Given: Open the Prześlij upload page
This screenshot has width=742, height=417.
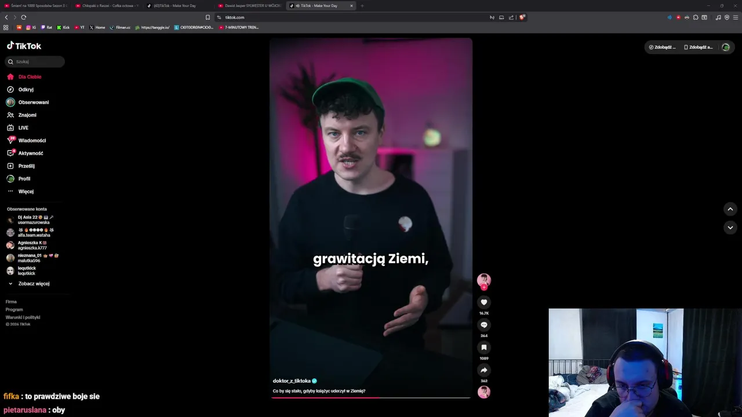Looking at the screenshot, I should pos(21,166).
